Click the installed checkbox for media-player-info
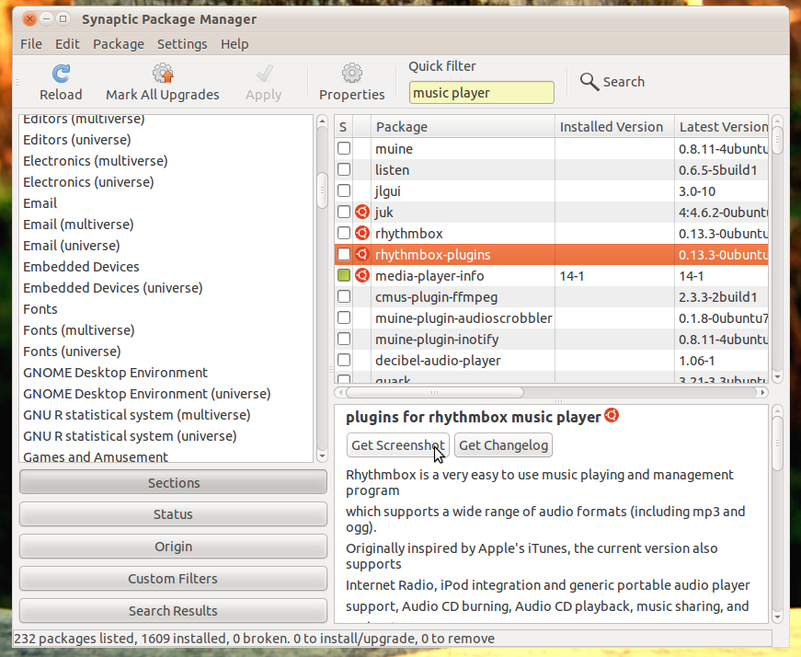Screen dimensions: 801x657 pos(344,275)
